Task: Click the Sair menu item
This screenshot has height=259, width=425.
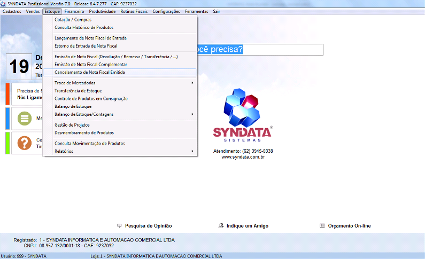Action: (x=217, y=11)
